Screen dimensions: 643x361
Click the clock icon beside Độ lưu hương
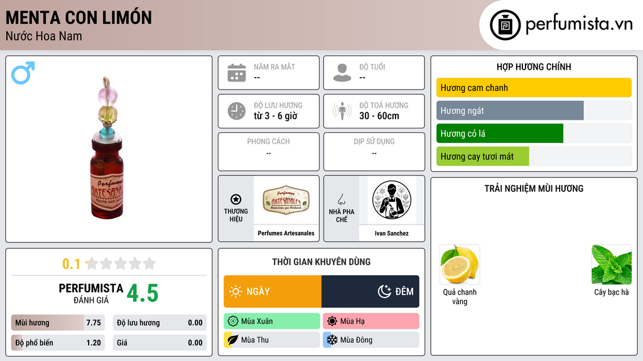237,111
